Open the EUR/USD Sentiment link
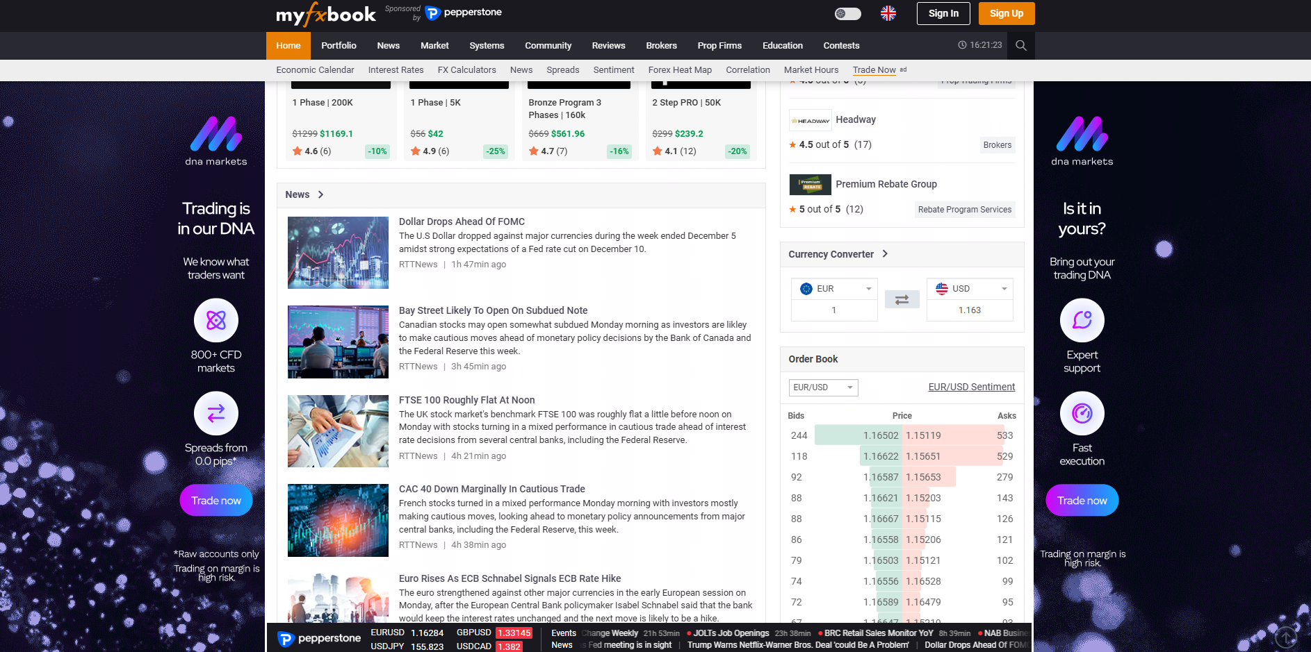The width and height of the screenshot is (1311, 652). click(x=971, y=387)
